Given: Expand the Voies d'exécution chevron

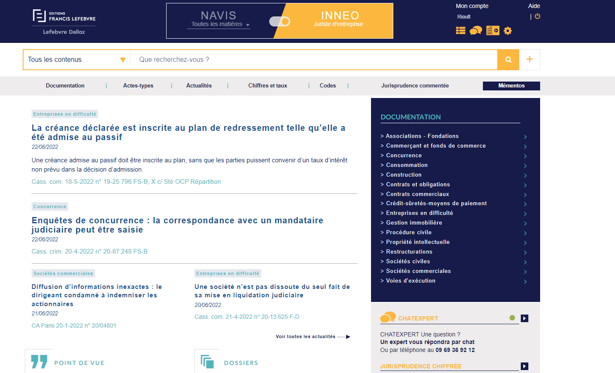Looking at the screenshot, I should (x=525, y=282).
